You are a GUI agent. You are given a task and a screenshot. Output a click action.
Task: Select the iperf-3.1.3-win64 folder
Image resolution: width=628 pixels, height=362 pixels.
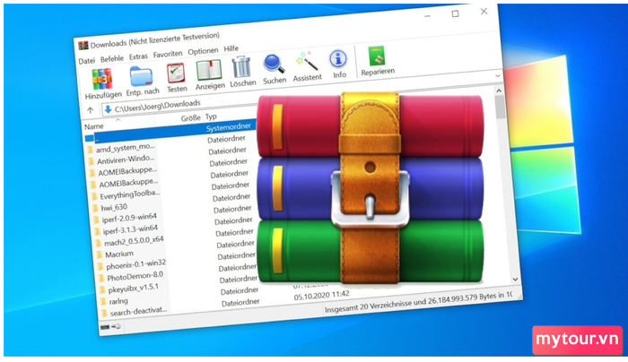[131, 230]
